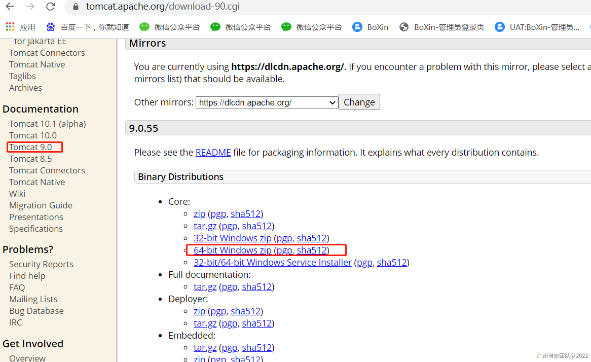This screenshot has width=591, height=362.
Task: Open the FAQ sidebar link
Action: [x=17, y=287]
